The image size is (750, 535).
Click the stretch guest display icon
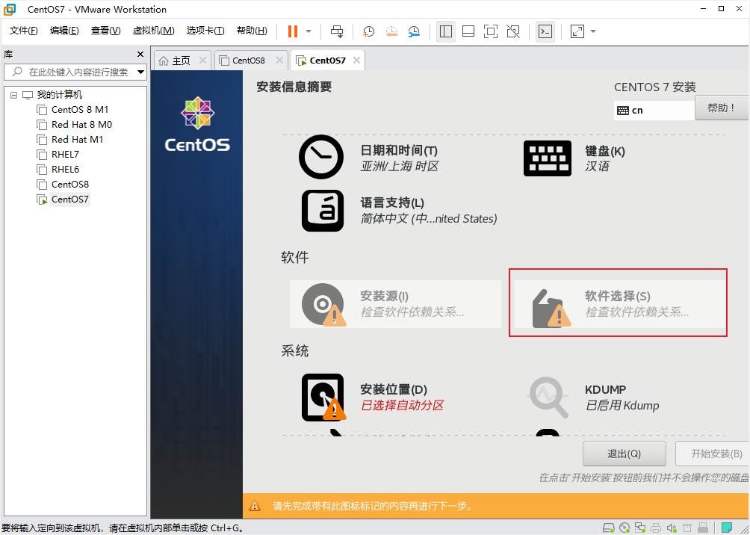click(x=577, y=31)
